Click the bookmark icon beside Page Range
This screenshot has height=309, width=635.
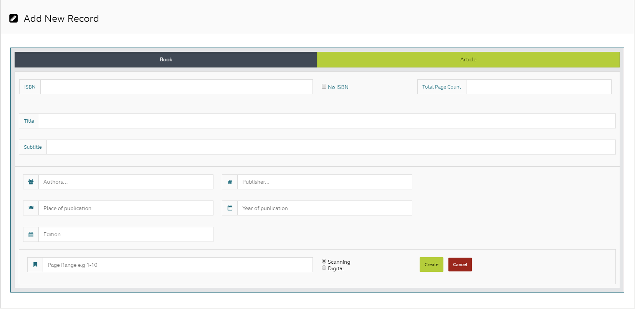pyautogui.click(x=35, y=265)
